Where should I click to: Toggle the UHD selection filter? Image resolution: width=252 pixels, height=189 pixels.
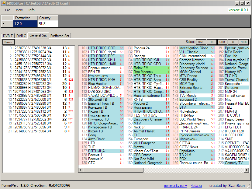[x=222, y=42]
